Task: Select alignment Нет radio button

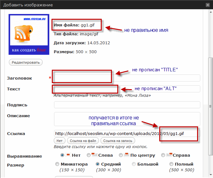Action: click(x=62, y=155)
